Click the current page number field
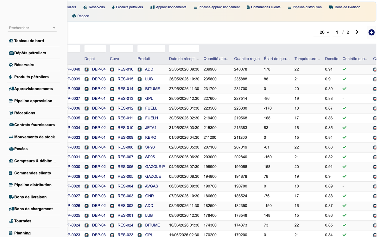Viewport: 380px width, 237px height. [337, 32]
